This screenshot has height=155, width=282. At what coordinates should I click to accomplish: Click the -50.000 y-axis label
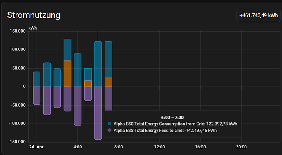18,105
